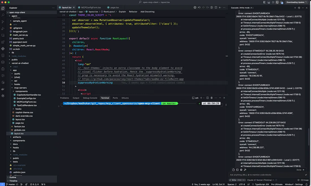This screenshot has width=311, height=186.
Task: Open the Extensions view in activity bar
Action: [x=3, y=42]
